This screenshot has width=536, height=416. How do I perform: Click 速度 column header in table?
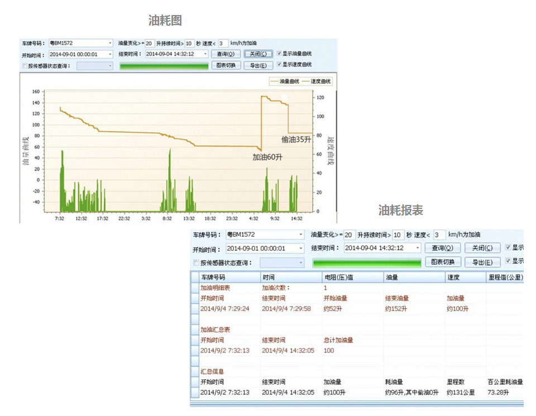point(465,277)
